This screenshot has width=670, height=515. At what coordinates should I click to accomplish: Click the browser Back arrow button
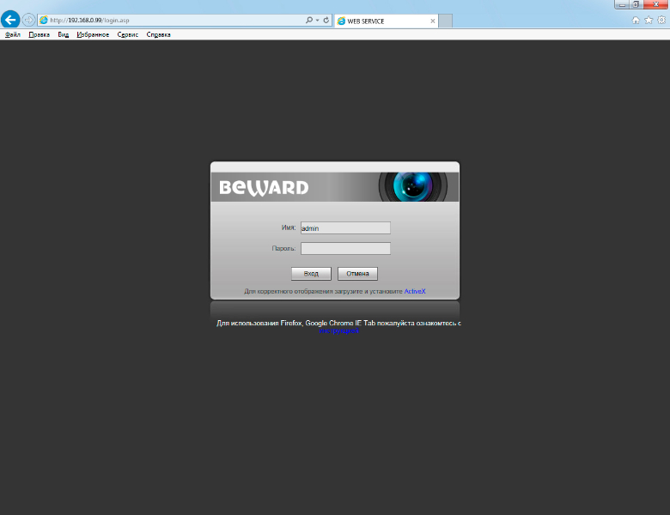[10, 20]
